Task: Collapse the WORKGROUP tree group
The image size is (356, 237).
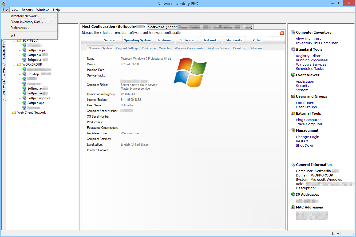Action: coord(14,64)
